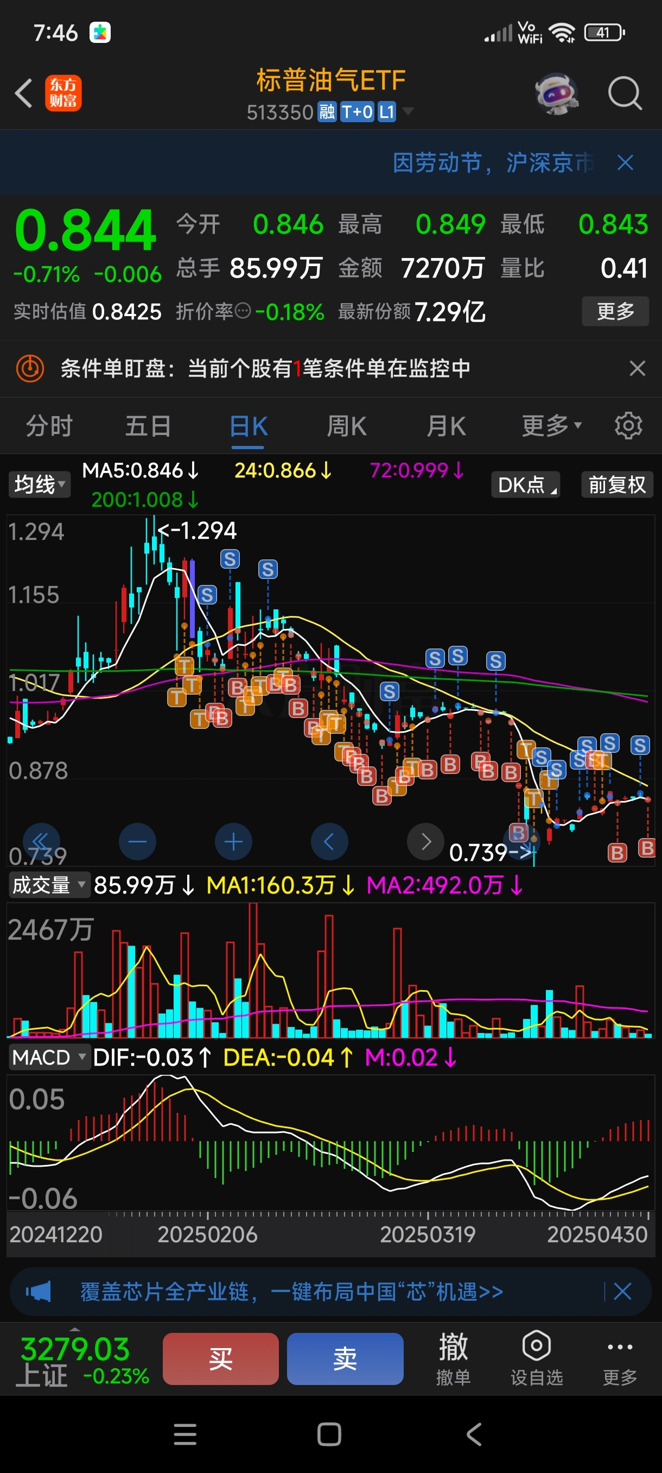Screen dimensions: 662x1473
Task: Expand dropdown arrow beside stock code
Action: [408, 110]
